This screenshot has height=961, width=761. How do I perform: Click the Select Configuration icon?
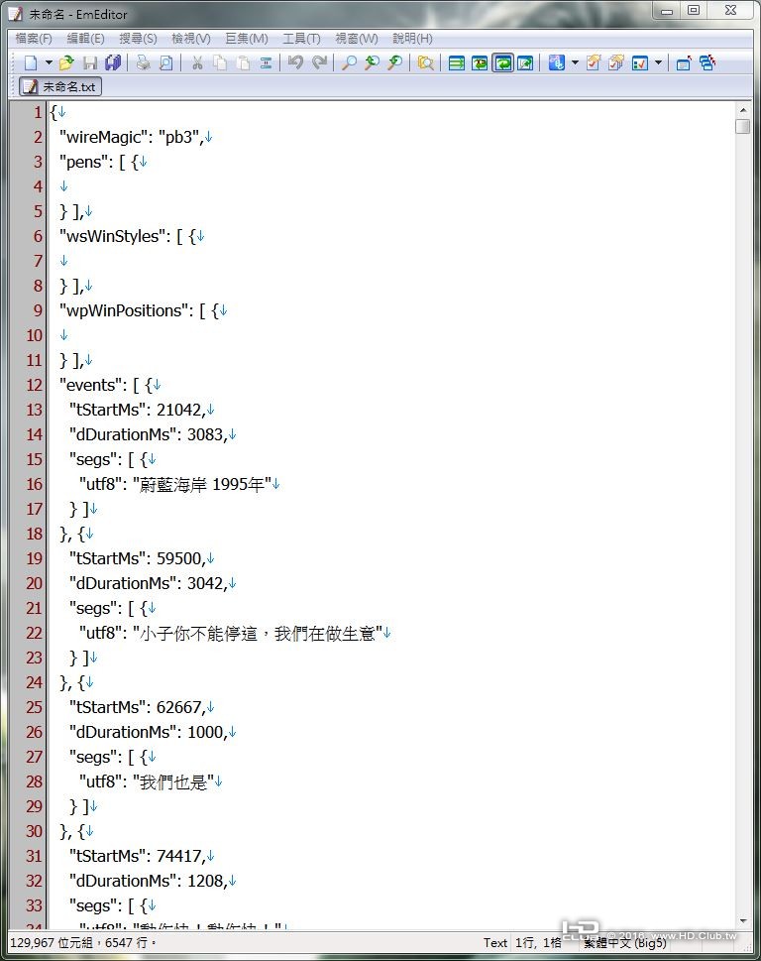(x=556, y=62)
